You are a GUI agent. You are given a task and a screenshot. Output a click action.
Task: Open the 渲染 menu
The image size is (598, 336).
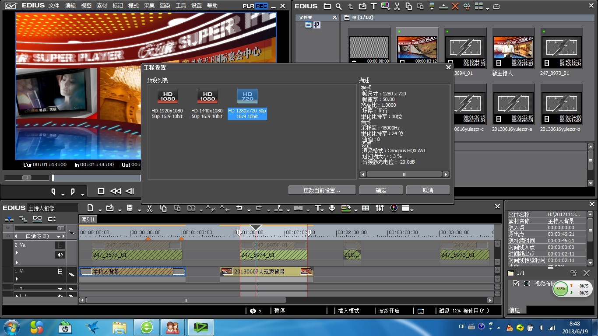(x=165, y=6)
